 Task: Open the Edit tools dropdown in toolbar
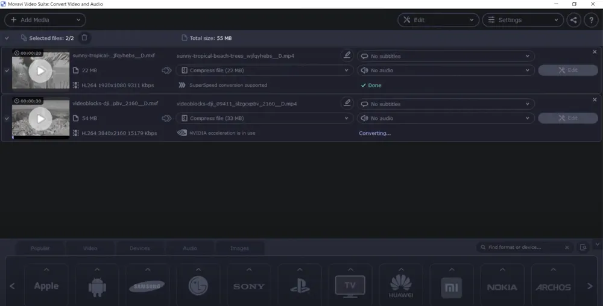(x=438, y=20)
